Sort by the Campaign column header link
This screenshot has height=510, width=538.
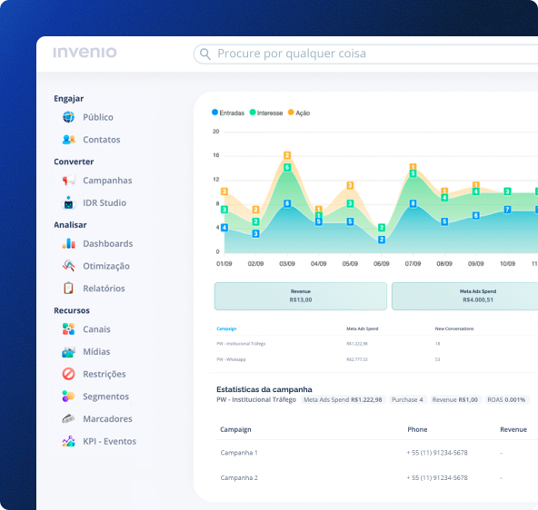[x=226, y=329]
